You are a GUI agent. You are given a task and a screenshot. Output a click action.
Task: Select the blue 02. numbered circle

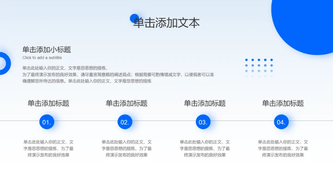[x=125, y=122]
